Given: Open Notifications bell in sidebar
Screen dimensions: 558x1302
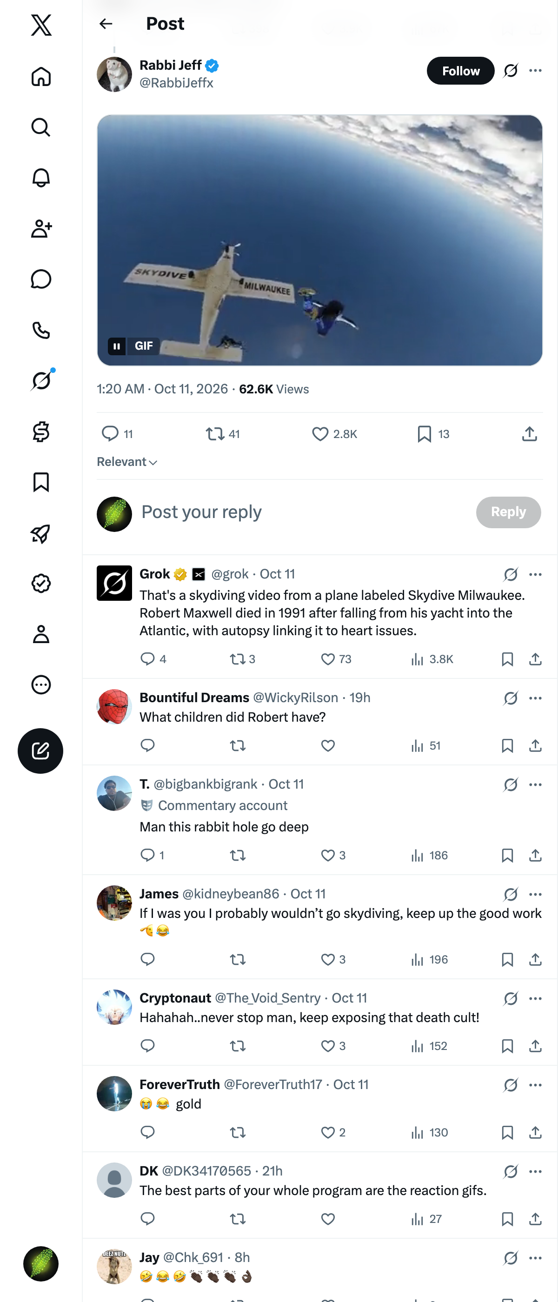Looking at the screenshot, I should pyautogui.click(x=41, y=178).
